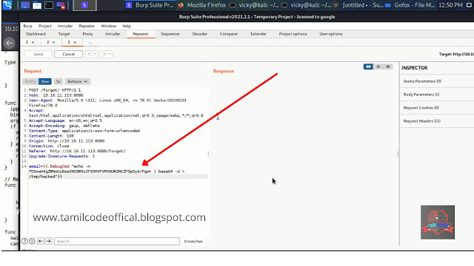
Task: Select top-bottom request/response layout
Action: (x=378, y=66)
